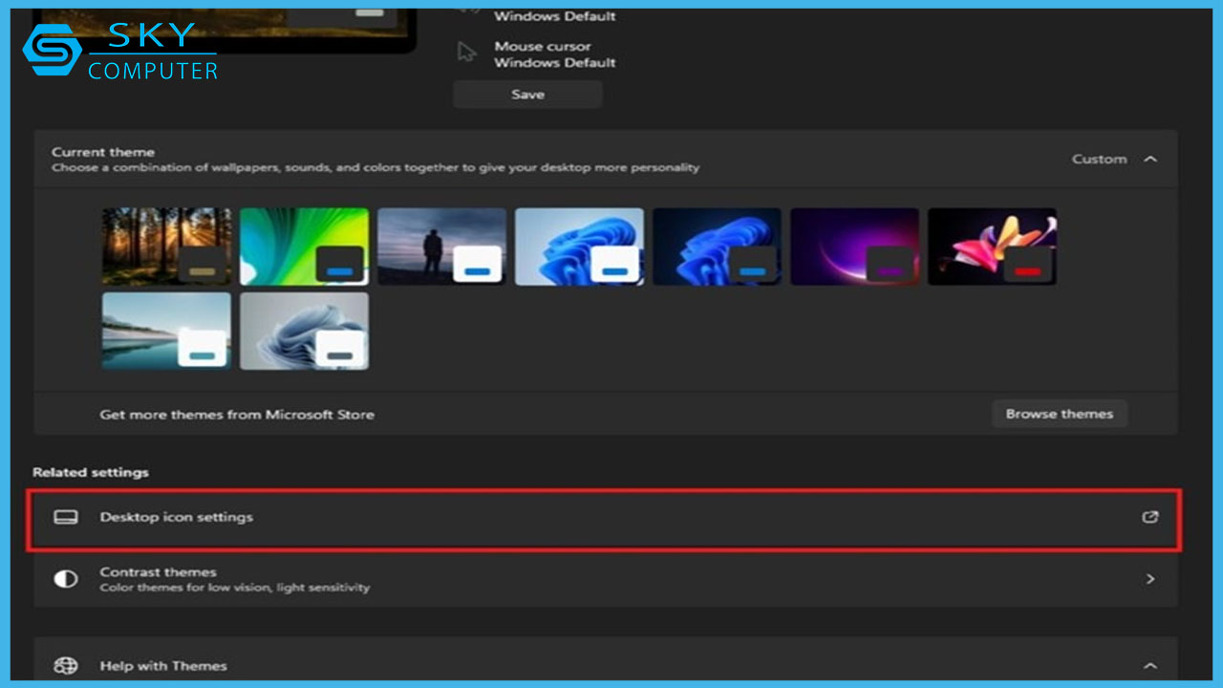Collapse the Current theme section chevron
The width and height of the screenshot is (1223, 688).
point(1150,159)
